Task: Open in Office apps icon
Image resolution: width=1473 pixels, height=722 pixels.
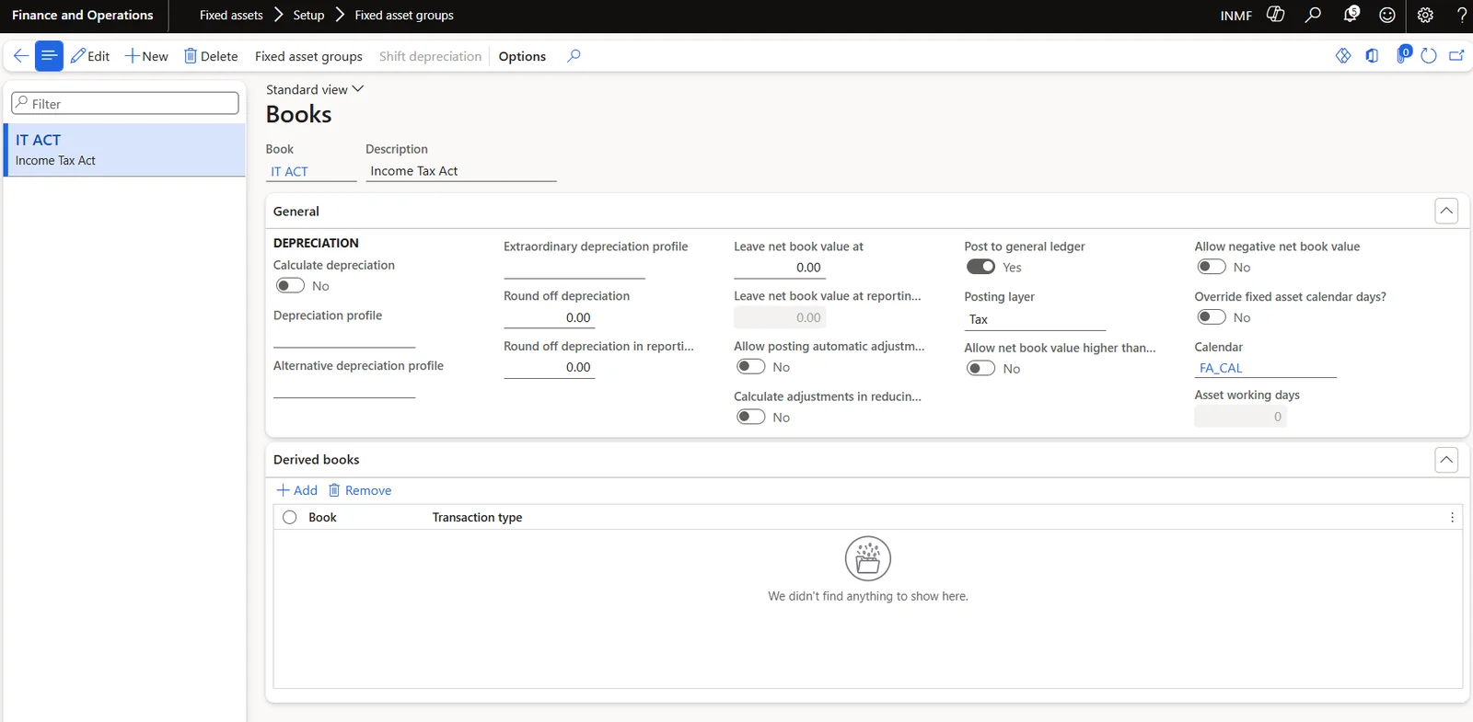Action: tap(1372, 56)
